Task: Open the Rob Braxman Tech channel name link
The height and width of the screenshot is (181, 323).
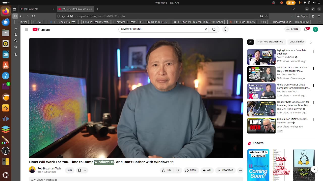Action: coord(49,168)
